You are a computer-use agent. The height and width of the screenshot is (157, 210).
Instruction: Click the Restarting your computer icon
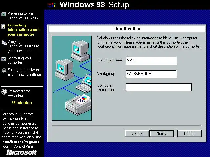point(4,59)
